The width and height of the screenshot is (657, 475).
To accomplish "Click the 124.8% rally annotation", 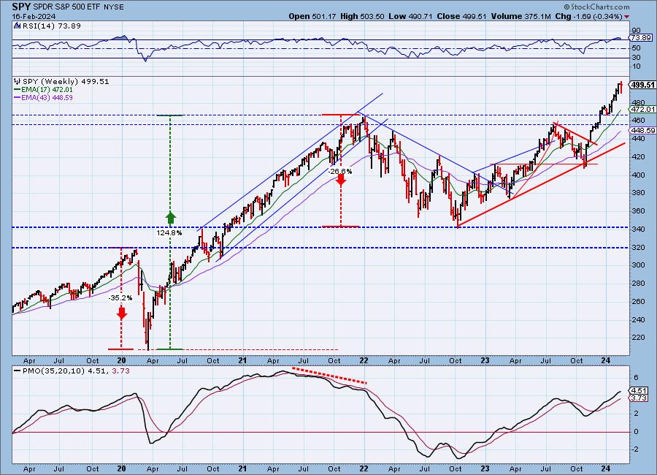I will point(169,232).
